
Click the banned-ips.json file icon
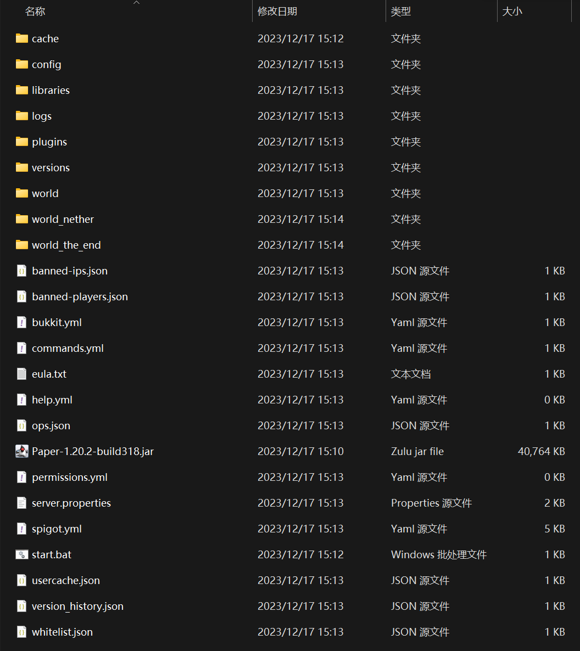[21, 271]
